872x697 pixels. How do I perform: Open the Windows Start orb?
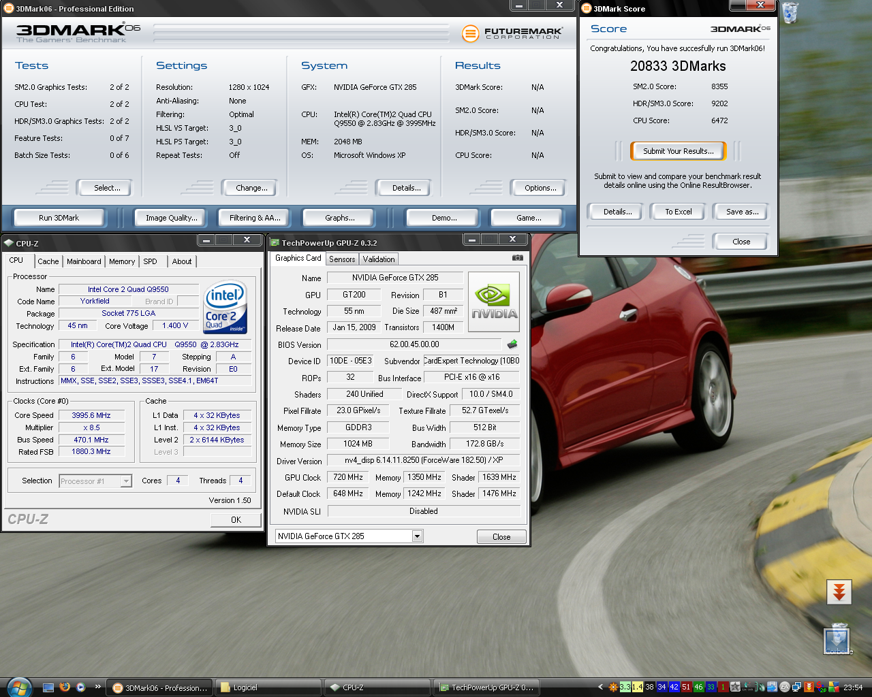pyautogui.click(x=18, y=687)
